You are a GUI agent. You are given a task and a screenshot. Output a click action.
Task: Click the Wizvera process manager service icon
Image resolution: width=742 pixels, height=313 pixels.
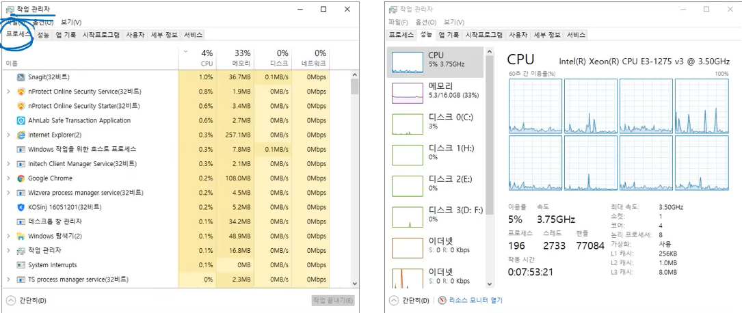21,193
